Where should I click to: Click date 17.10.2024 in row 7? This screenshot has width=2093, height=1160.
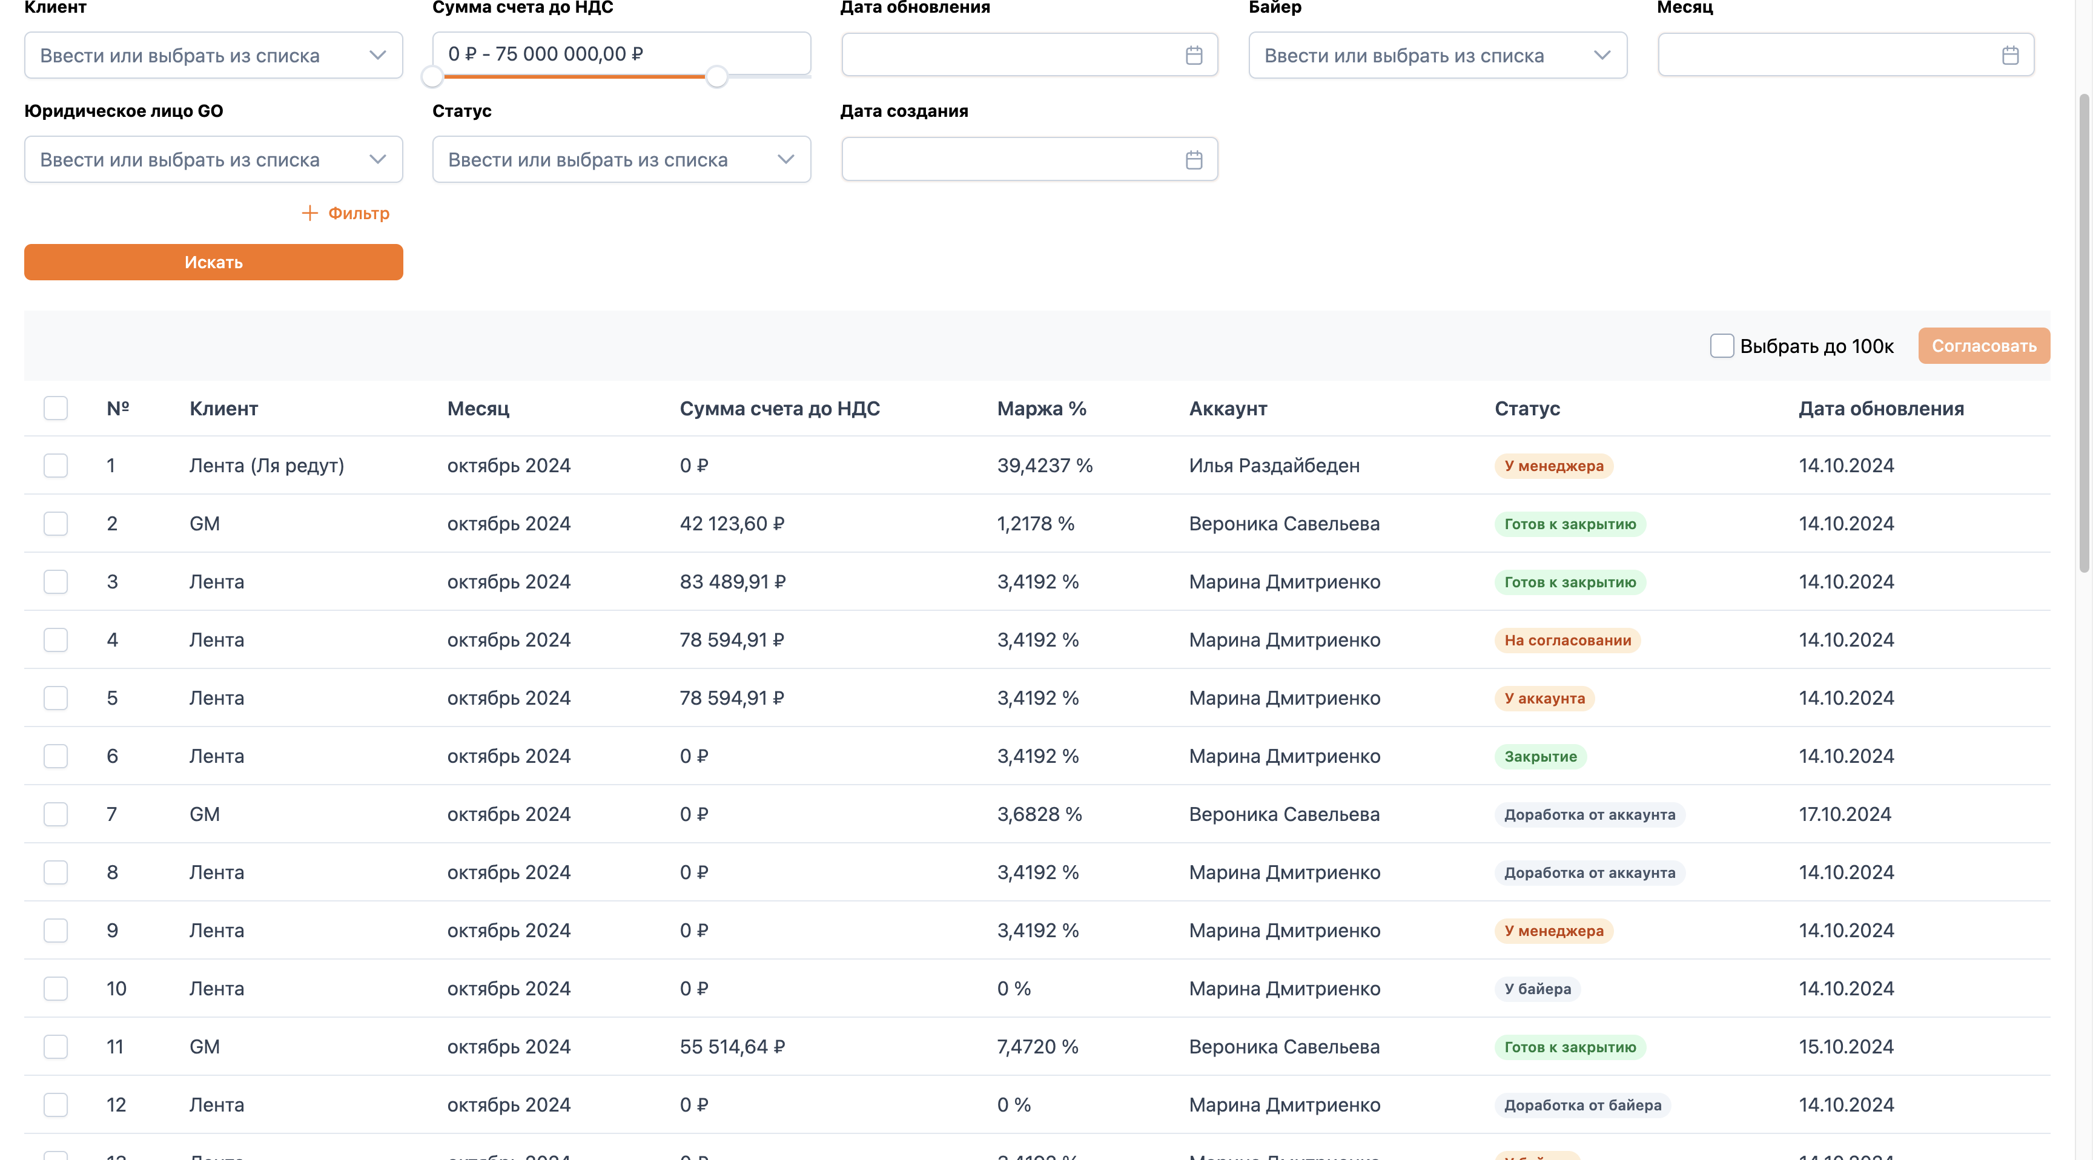click(x=1844, y=814)
